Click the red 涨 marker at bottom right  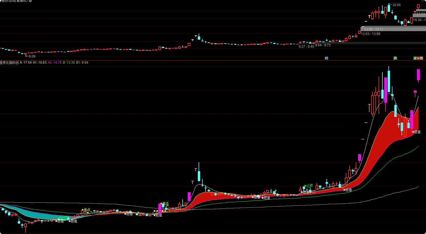418,58
